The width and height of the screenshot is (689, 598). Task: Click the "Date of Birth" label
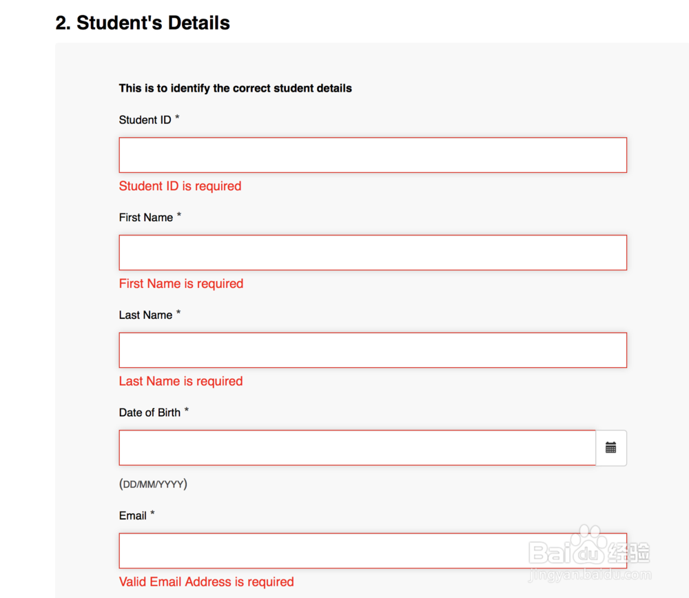click(150, 413)
